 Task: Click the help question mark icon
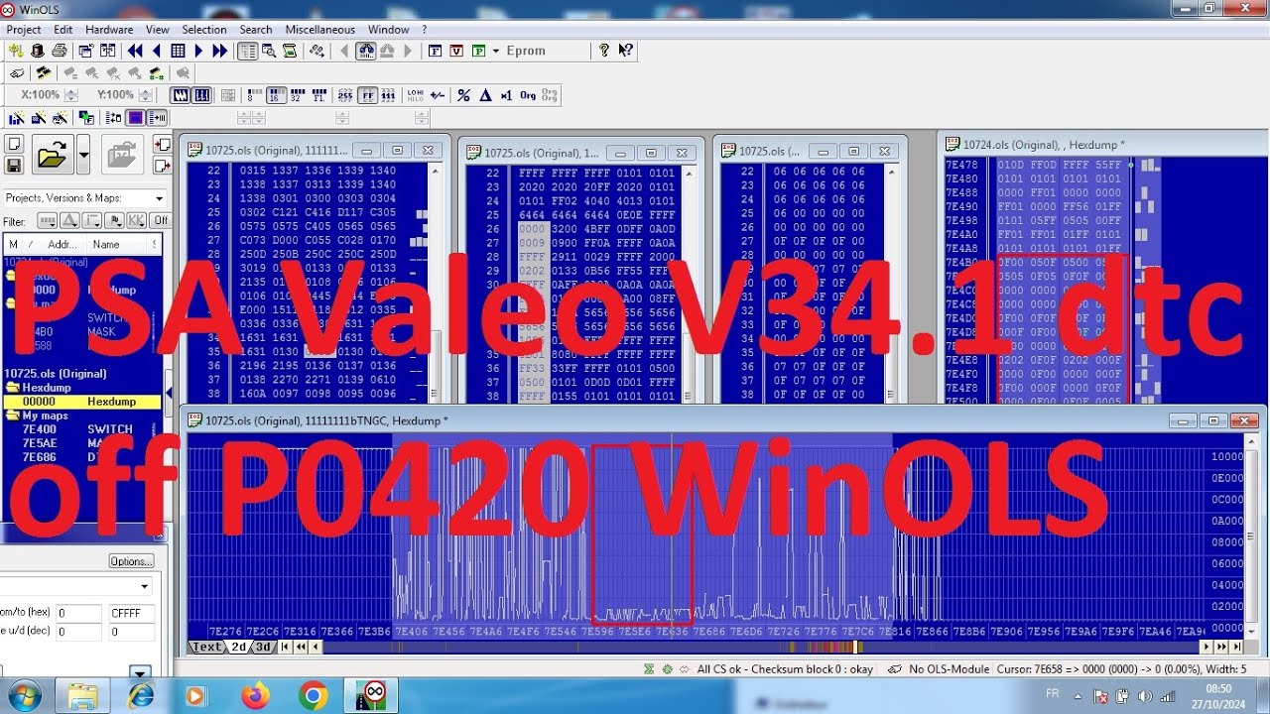tap(603, 51)
